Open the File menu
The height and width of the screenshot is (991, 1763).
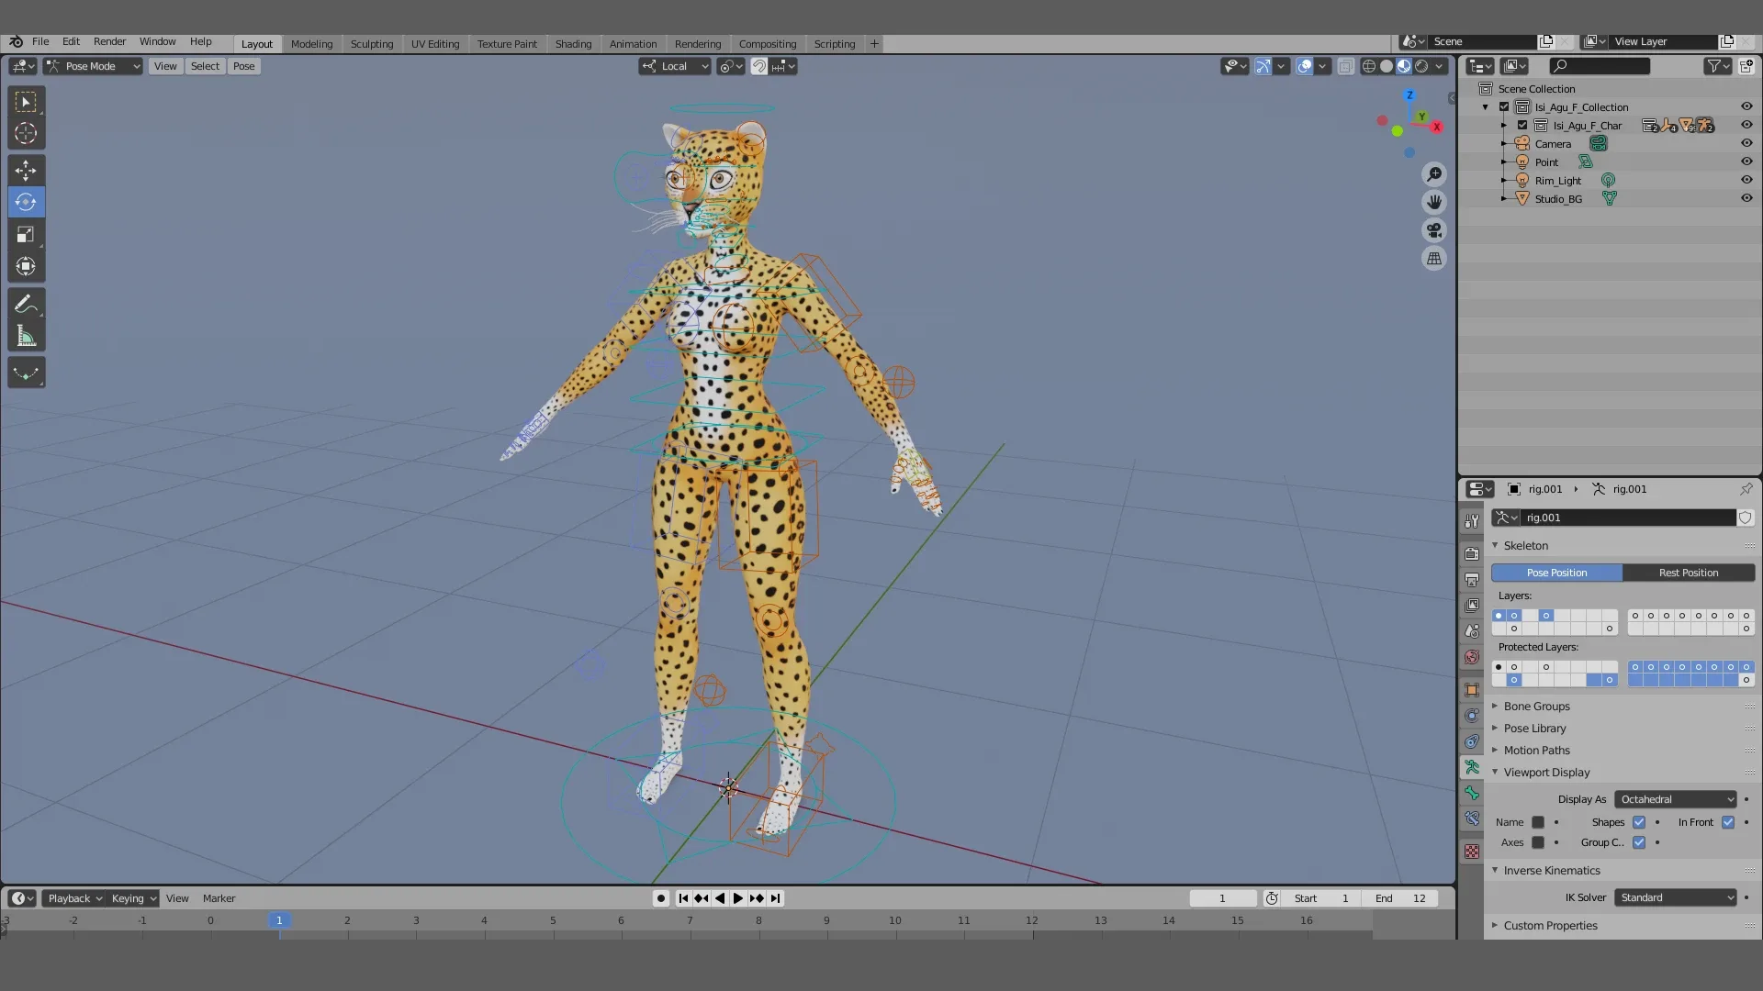click(40, 41)
